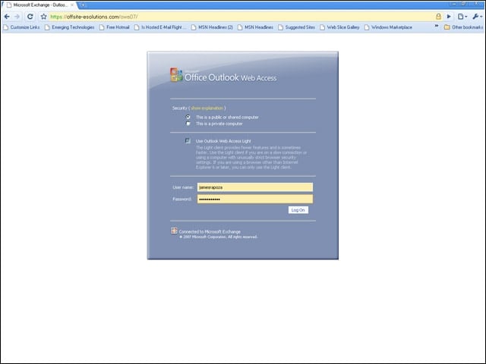
Task: Click the User name field
Action: coord(255,187)
